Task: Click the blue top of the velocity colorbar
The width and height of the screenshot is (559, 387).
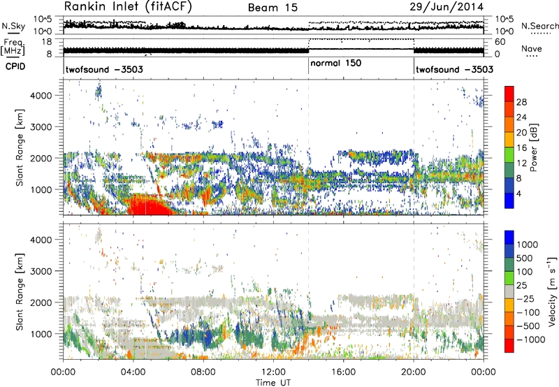Action: [x=509, y=238]
